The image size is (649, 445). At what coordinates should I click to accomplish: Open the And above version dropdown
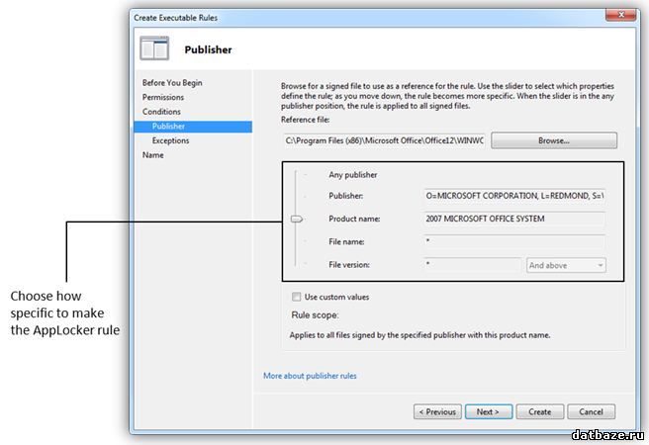pyautogui.click(x=566, y=265)
